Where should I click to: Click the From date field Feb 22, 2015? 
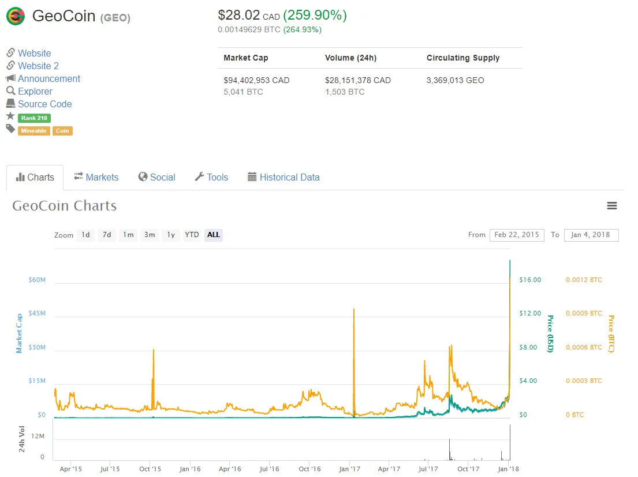point(517,235)
